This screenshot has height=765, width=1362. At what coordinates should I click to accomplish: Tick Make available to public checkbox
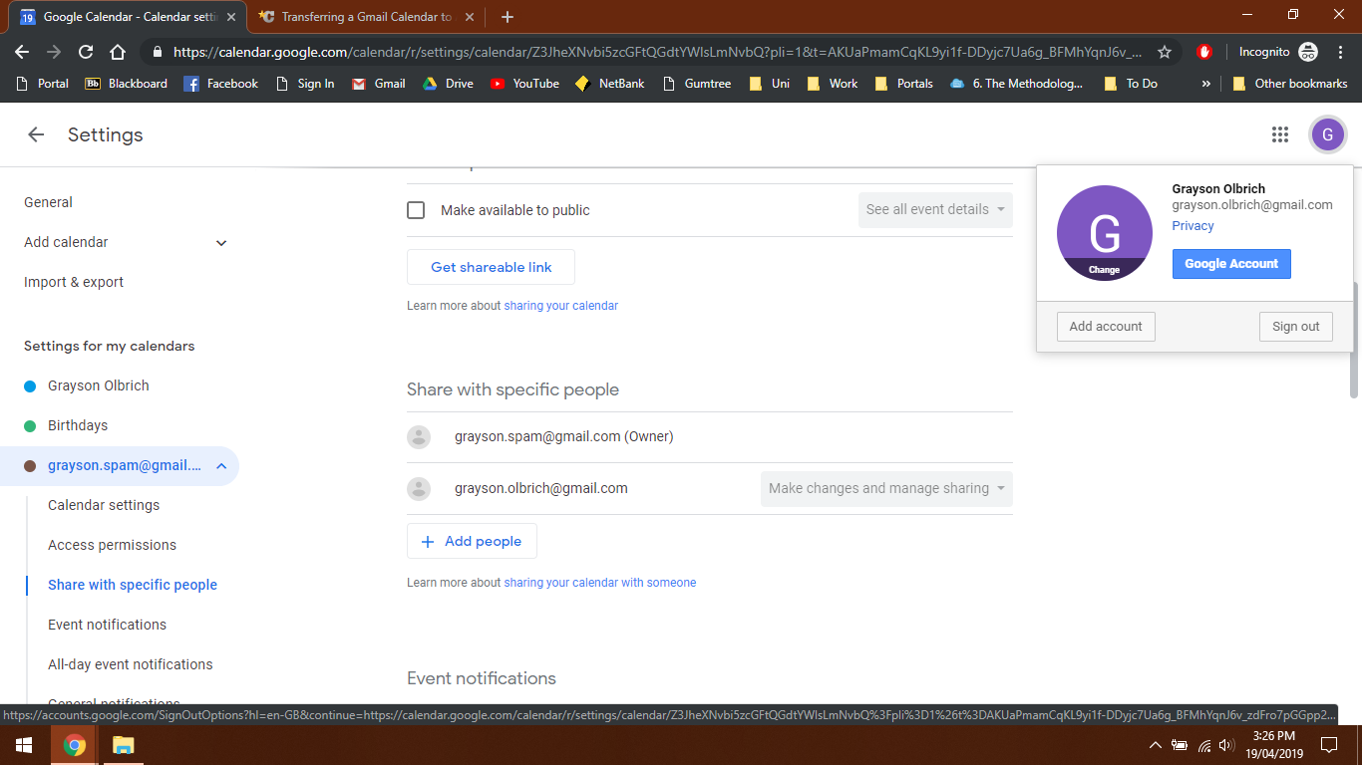(416, 210)
